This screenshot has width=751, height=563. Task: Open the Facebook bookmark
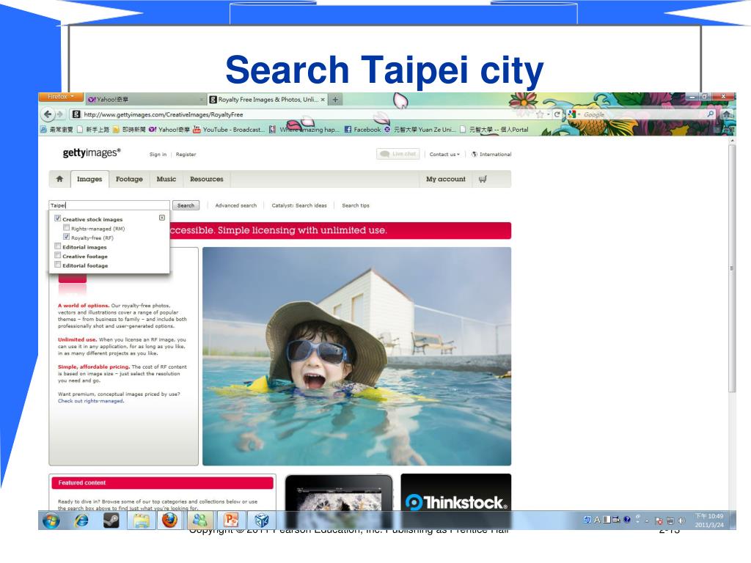[x=362, y=129]
